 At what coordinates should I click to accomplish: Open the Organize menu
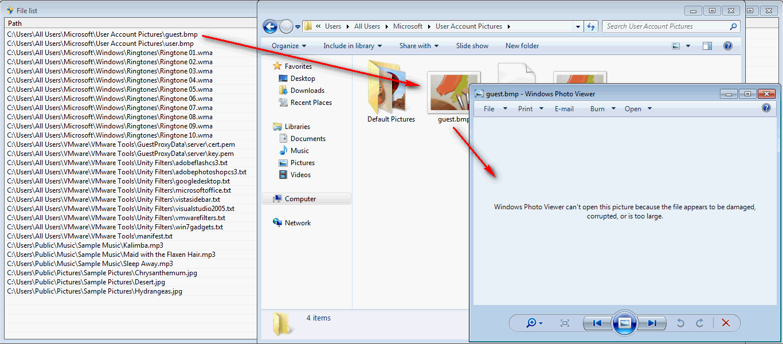tap(289, 46)
